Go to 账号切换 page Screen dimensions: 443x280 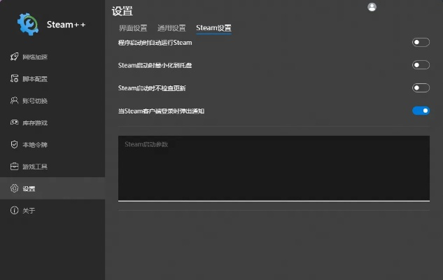pyautogui.click(x=52, y=101)
